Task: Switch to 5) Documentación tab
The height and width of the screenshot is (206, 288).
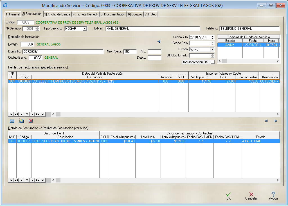Action: point(113,14)
